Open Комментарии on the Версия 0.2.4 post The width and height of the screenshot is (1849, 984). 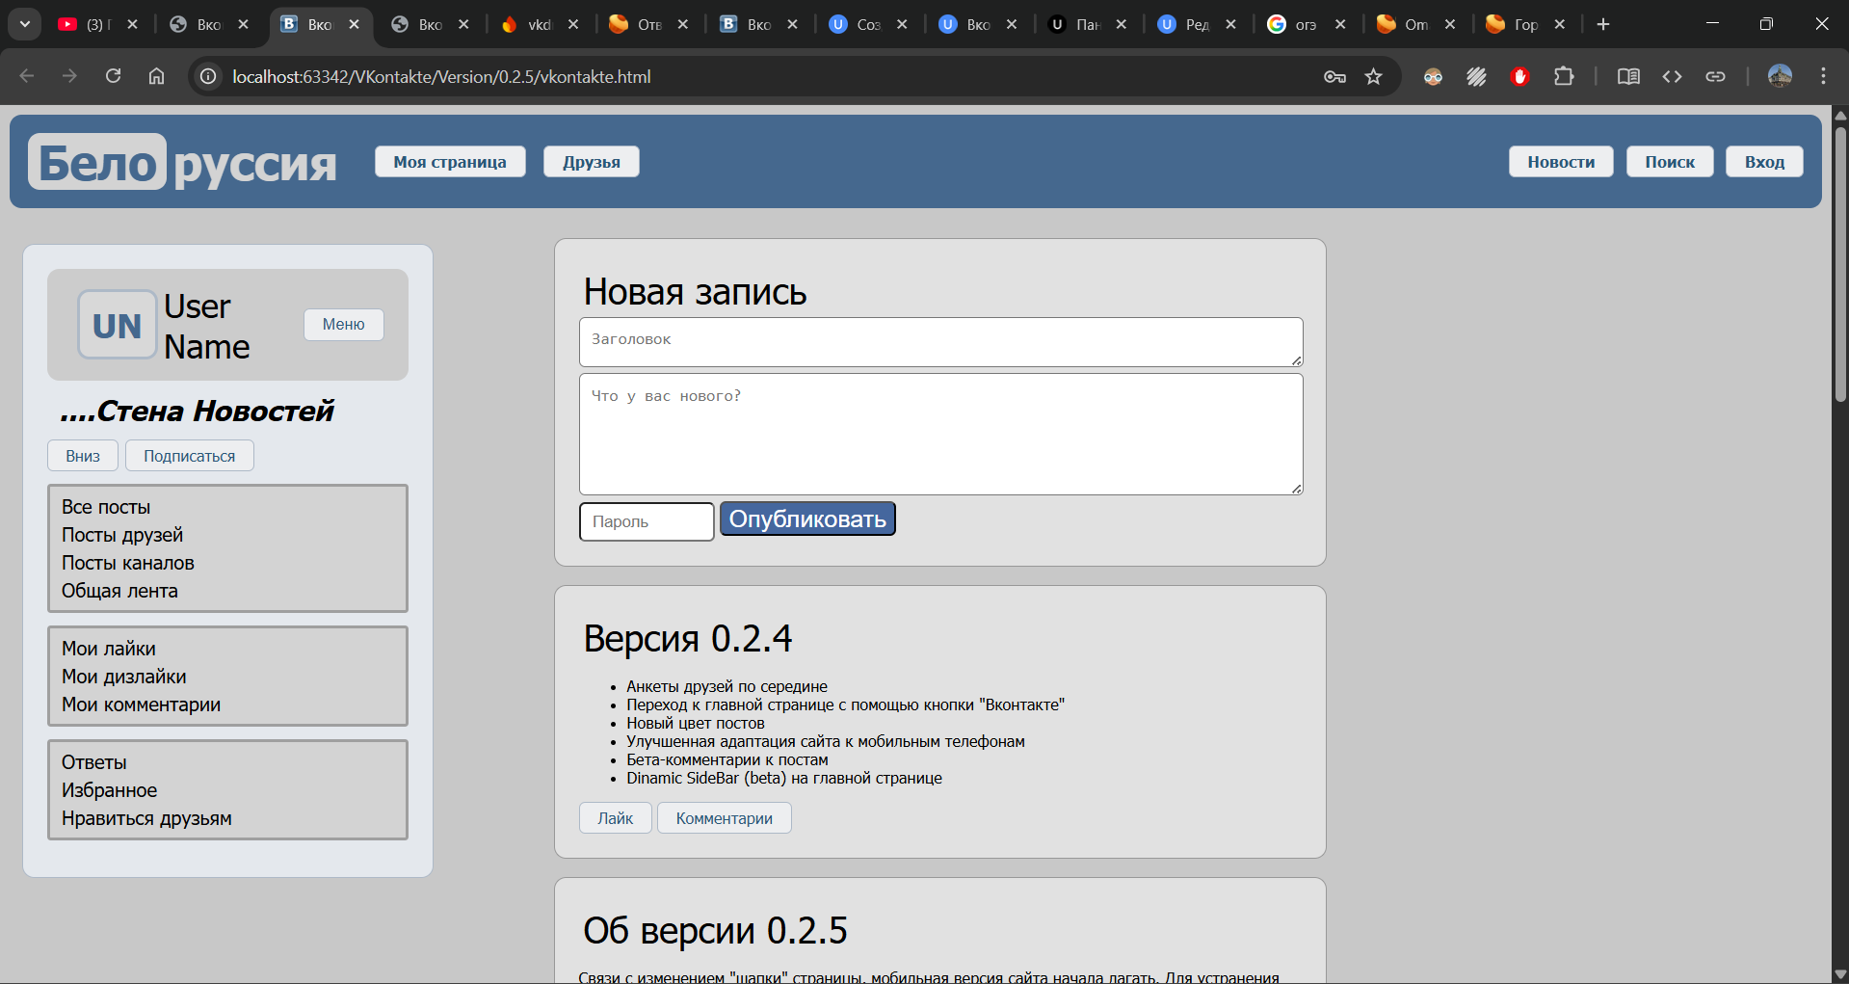click(x=725, y=818)
